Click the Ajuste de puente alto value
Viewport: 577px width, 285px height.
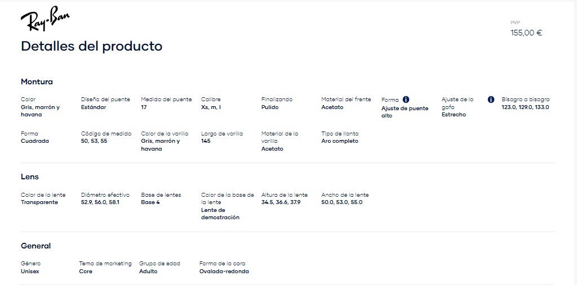pyautogui.click(x=405, y=112)
